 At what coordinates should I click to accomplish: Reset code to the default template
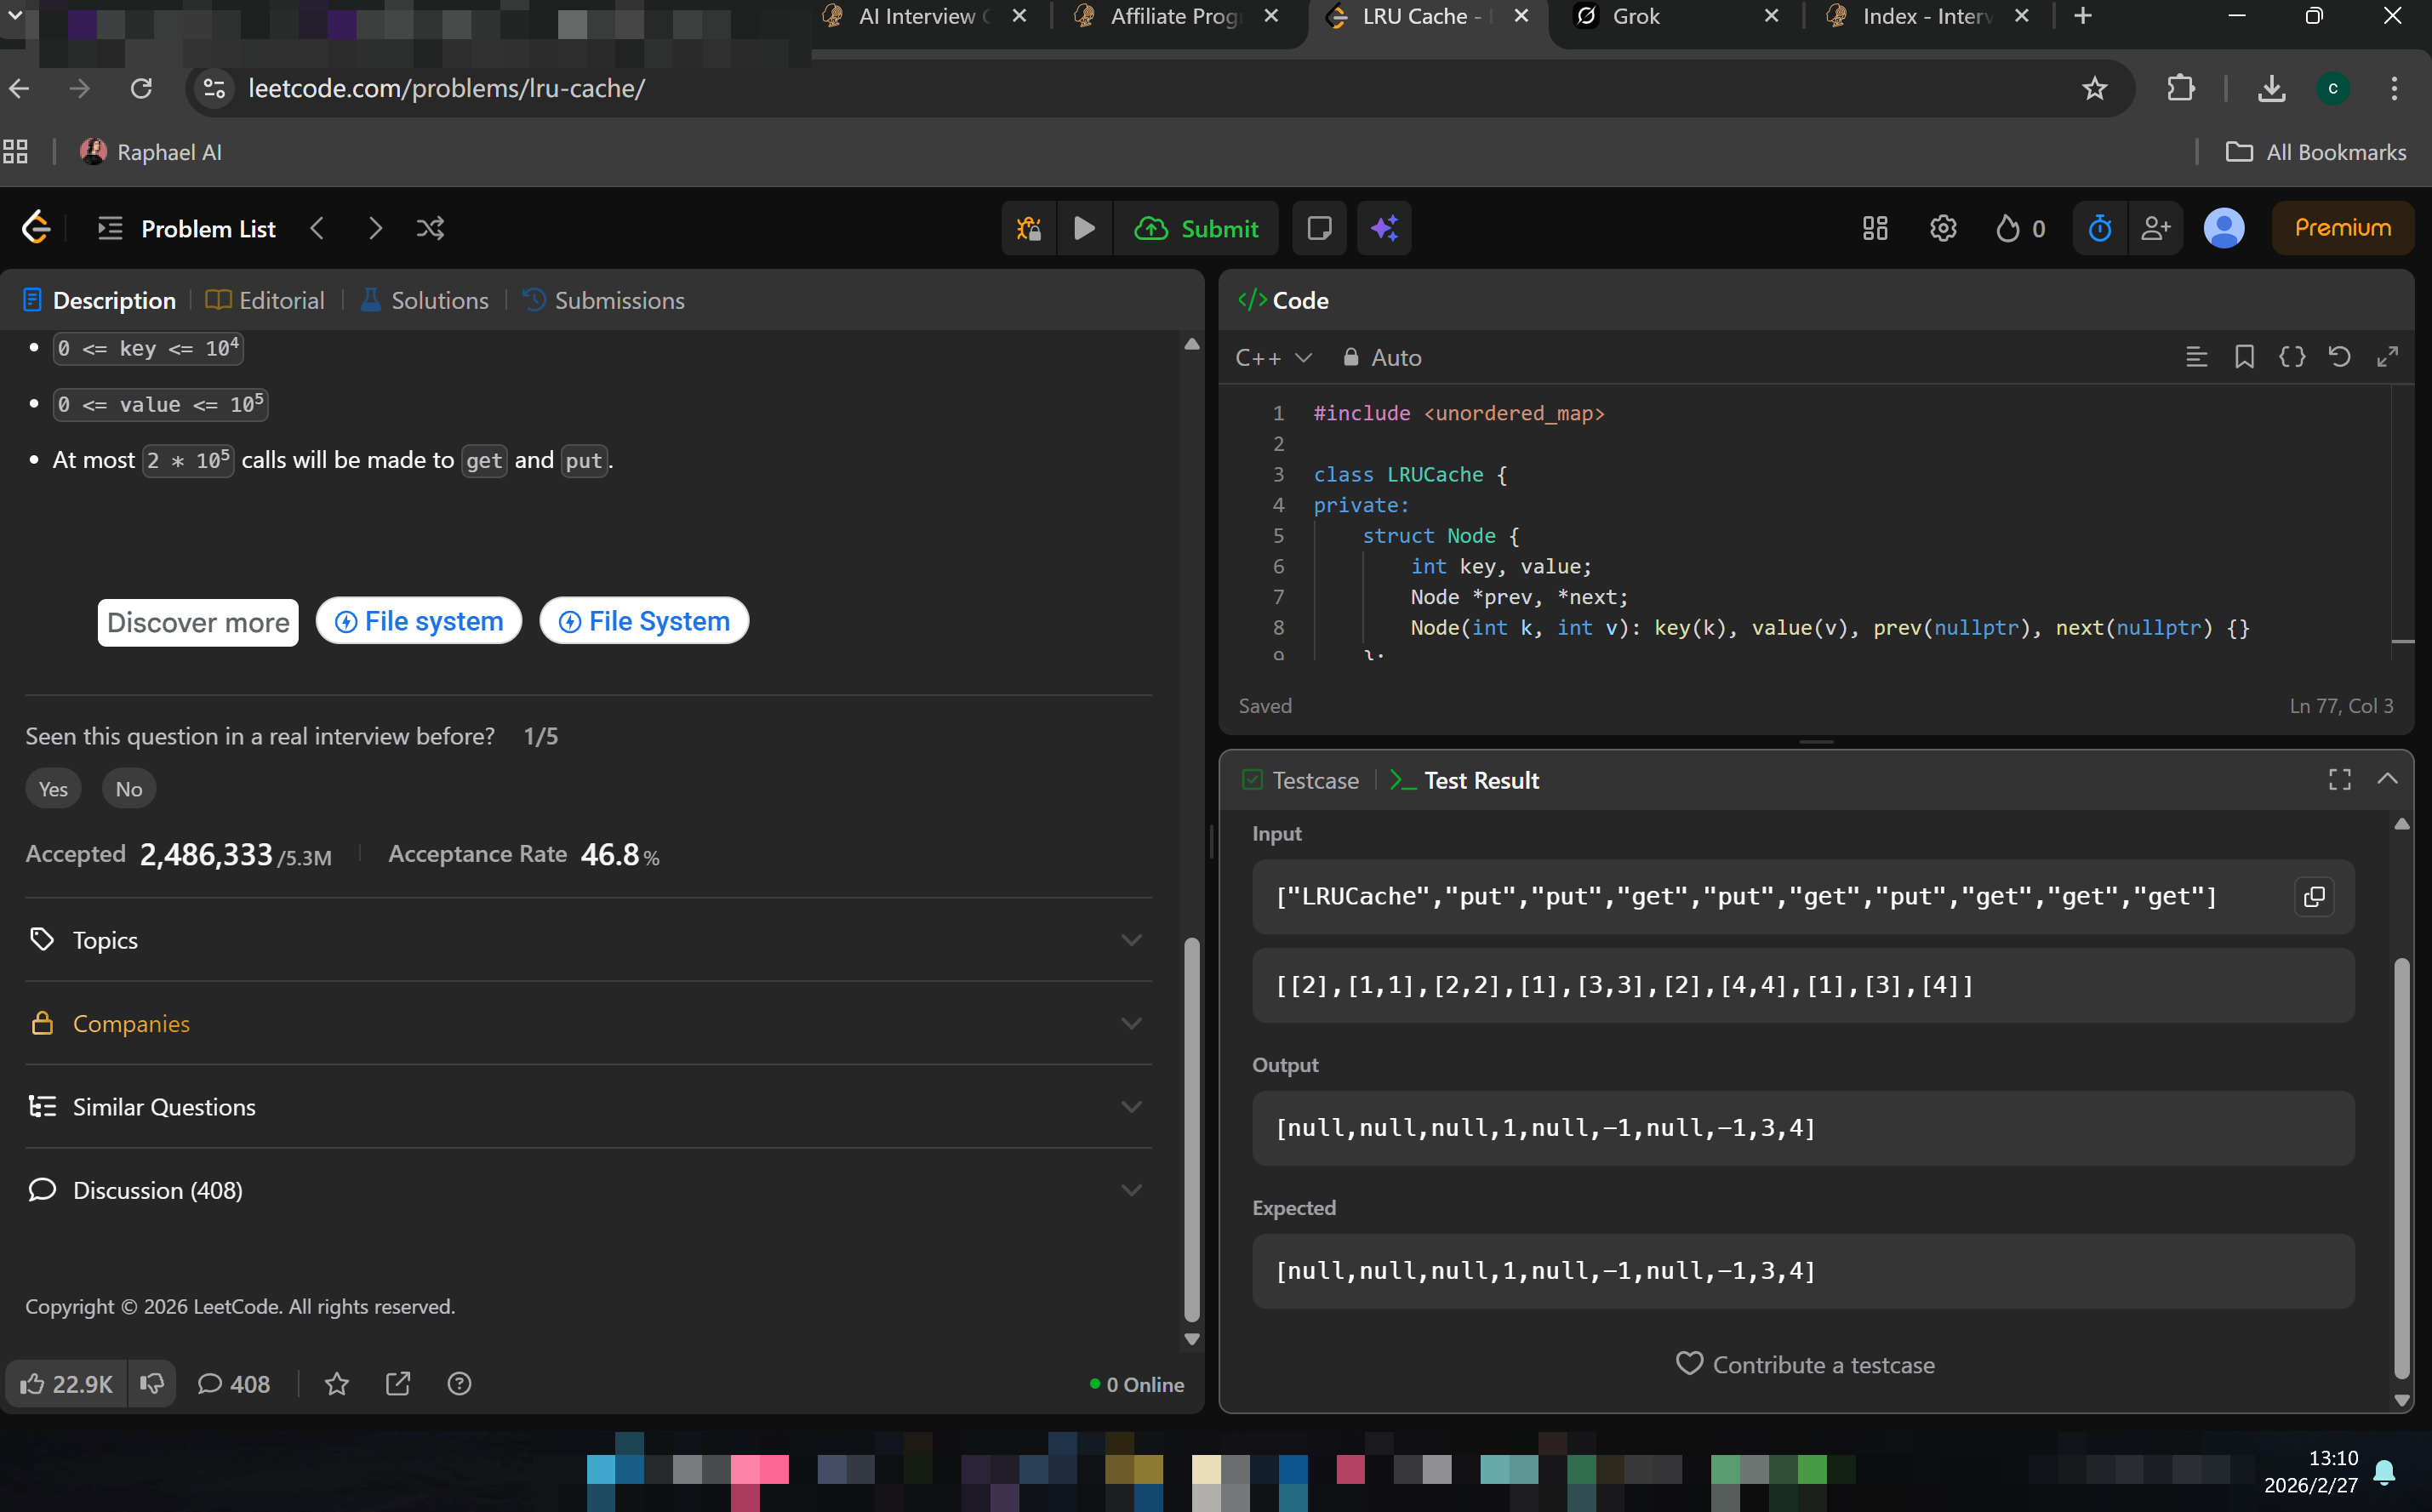coord(2339,357)
